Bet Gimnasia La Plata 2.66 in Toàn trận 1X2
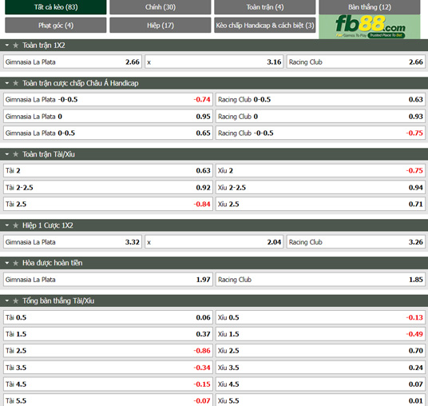Viewport: 428px width, 406px height. pos(73,62)
